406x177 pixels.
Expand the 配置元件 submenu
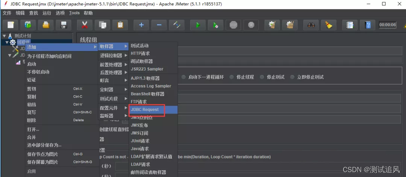point(114,108)
